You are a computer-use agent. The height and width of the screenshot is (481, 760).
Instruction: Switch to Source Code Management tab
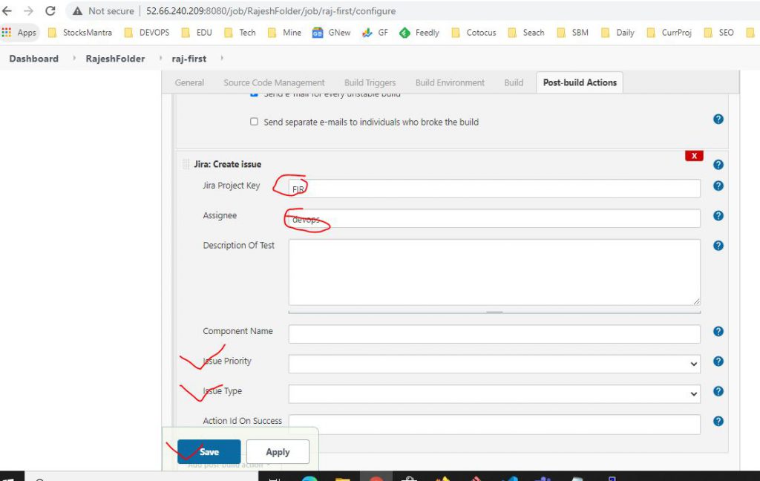tap(274, 83)
